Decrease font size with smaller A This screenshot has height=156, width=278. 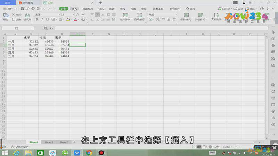click(83, 15)
